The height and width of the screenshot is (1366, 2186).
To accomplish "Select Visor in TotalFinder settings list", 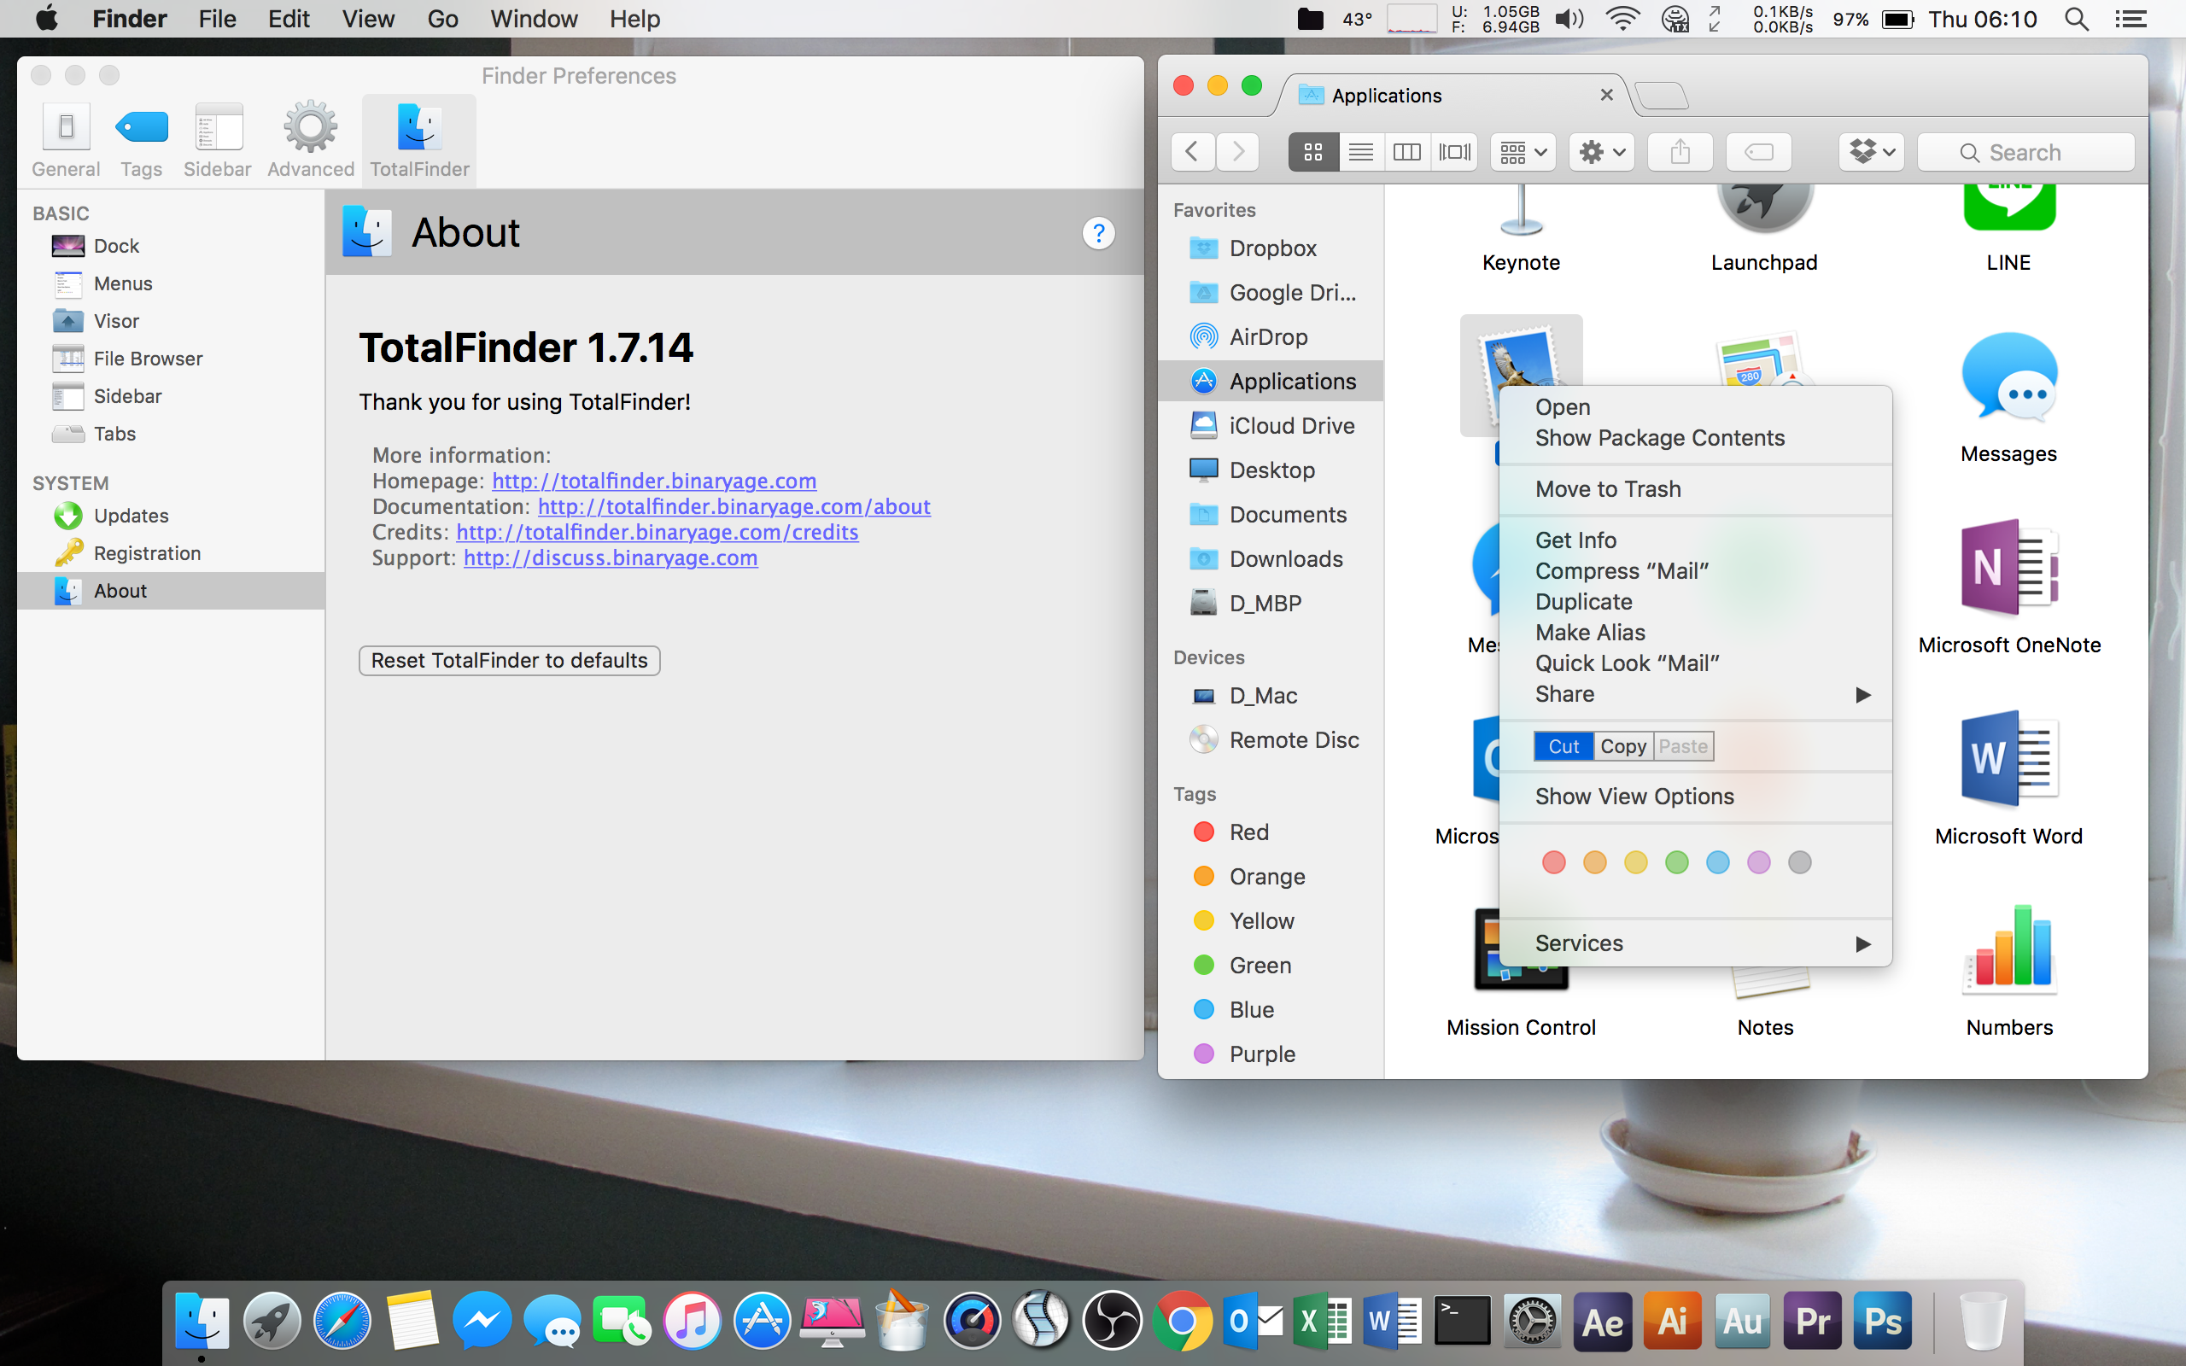I will click(171, 321).
